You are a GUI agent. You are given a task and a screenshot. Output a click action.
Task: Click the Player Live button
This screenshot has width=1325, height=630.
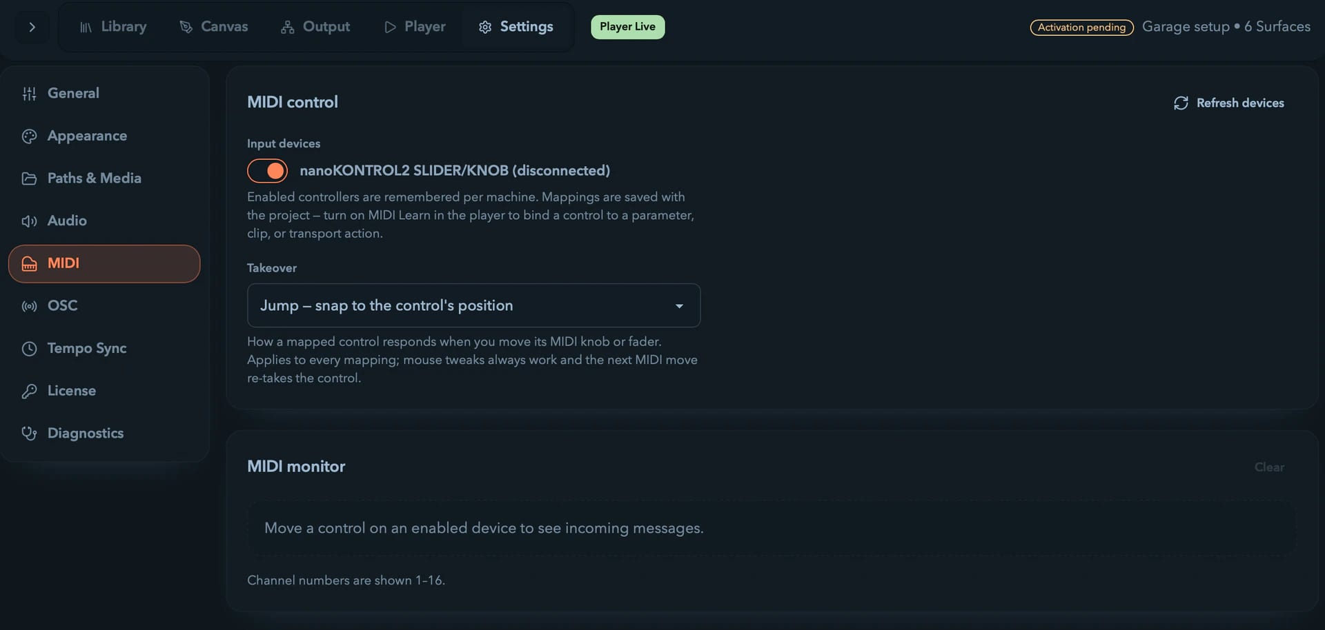[x=627, y=27]
